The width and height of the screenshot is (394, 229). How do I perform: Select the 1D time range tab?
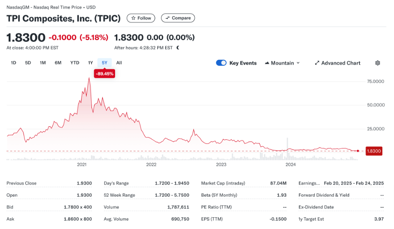[x=14, y=63]
